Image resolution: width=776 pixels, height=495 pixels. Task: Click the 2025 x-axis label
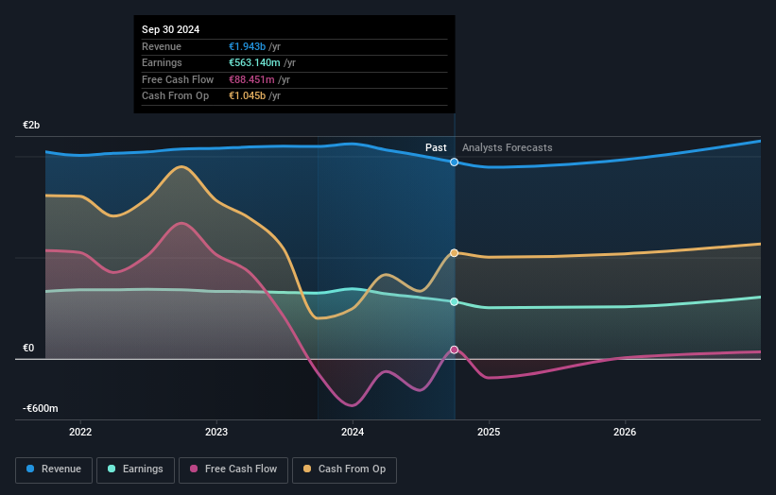(489, 432)
